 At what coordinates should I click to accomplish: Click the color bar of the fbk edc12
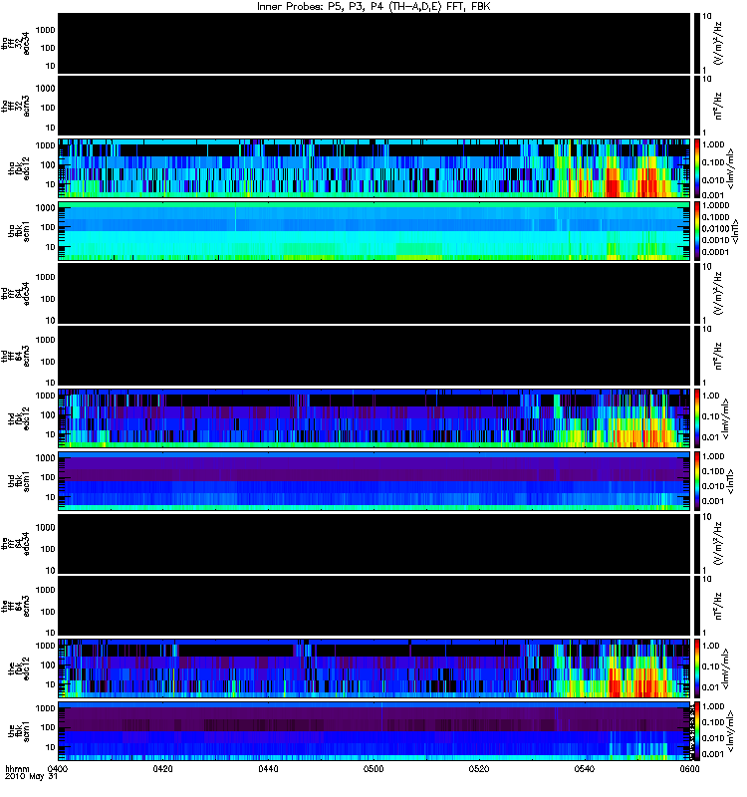coord(696,668)
